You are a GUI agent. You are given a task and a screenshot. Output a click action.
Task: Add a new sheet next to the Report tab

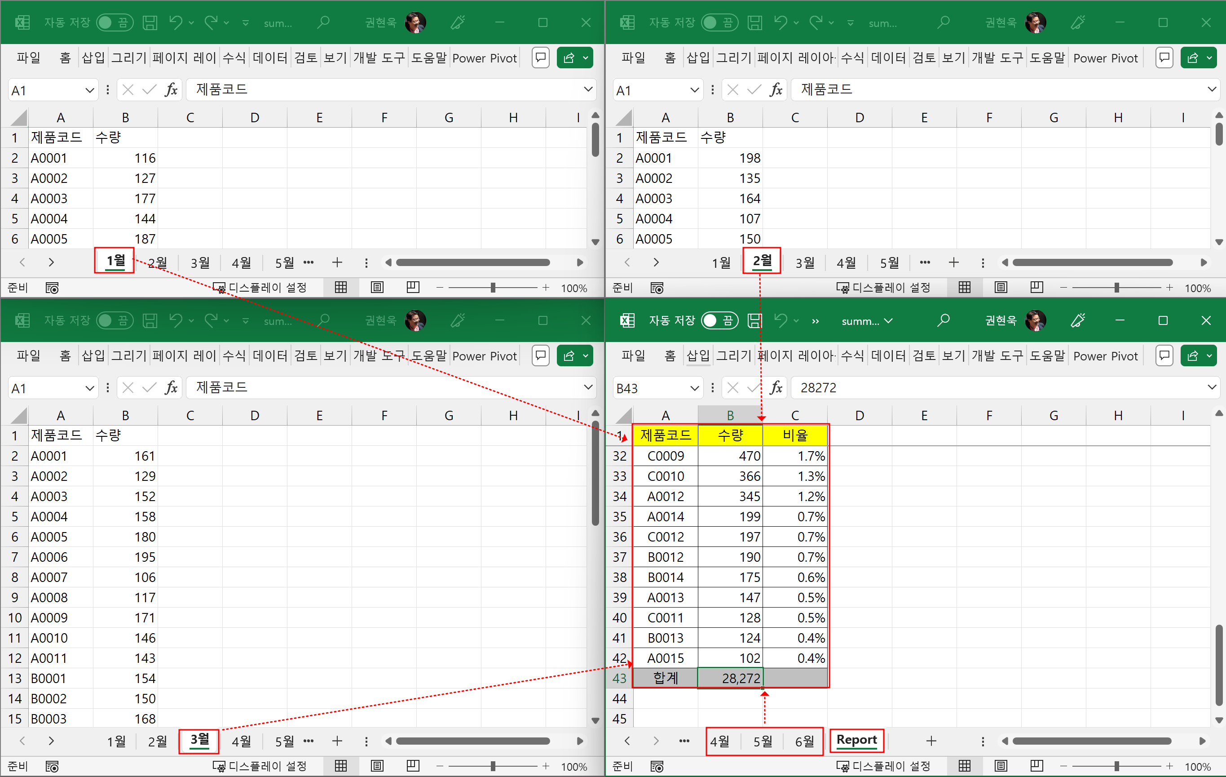[x=931, y=741]
